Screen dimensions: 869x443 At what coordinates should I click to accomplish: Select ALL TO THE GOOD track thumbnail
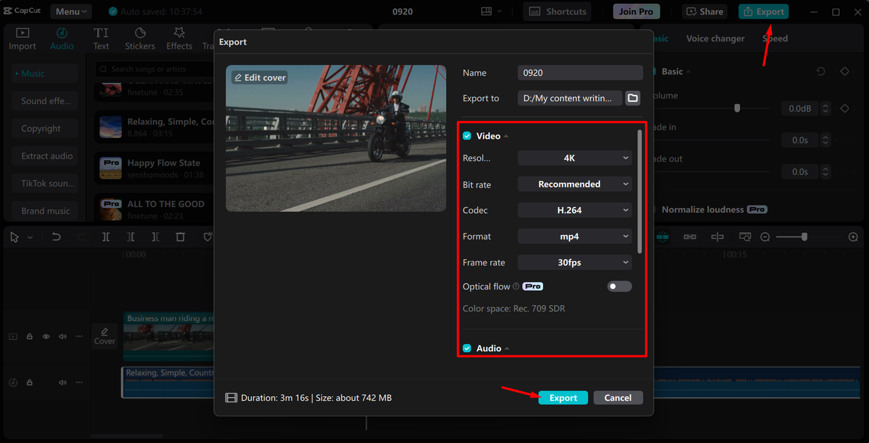point(111,209)
